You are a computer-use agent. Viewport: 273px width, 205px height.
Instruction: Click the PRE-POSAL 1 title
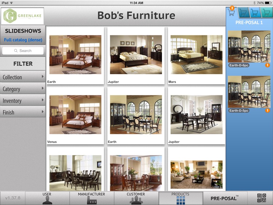249,23
